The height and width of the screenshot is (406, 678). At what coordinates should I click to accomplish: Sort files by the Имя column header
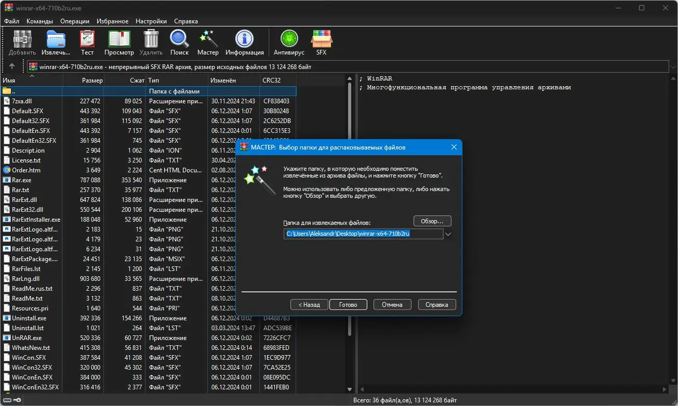pyautogui.click(x=31, y=80)
